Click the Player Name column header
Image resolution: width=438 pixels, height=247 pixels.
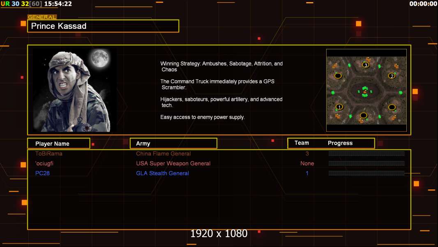[x=59, y=144]
